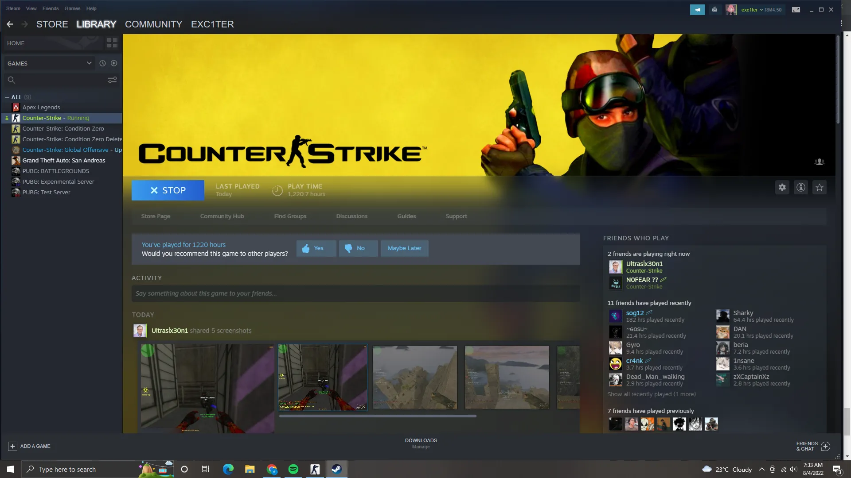Screen dimensions: 851x478
Task: Launch Spotify from the taskbar
Action: (x=293, y=469)
